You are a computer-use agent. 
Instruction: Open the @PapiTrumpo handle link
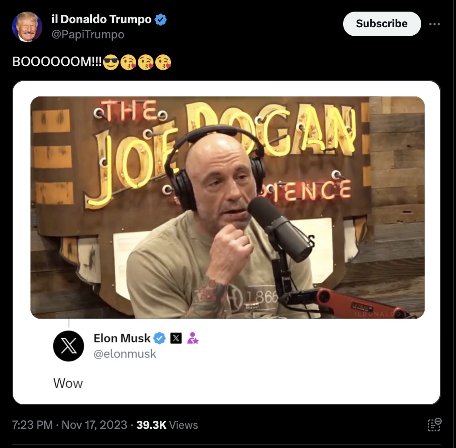88,34
